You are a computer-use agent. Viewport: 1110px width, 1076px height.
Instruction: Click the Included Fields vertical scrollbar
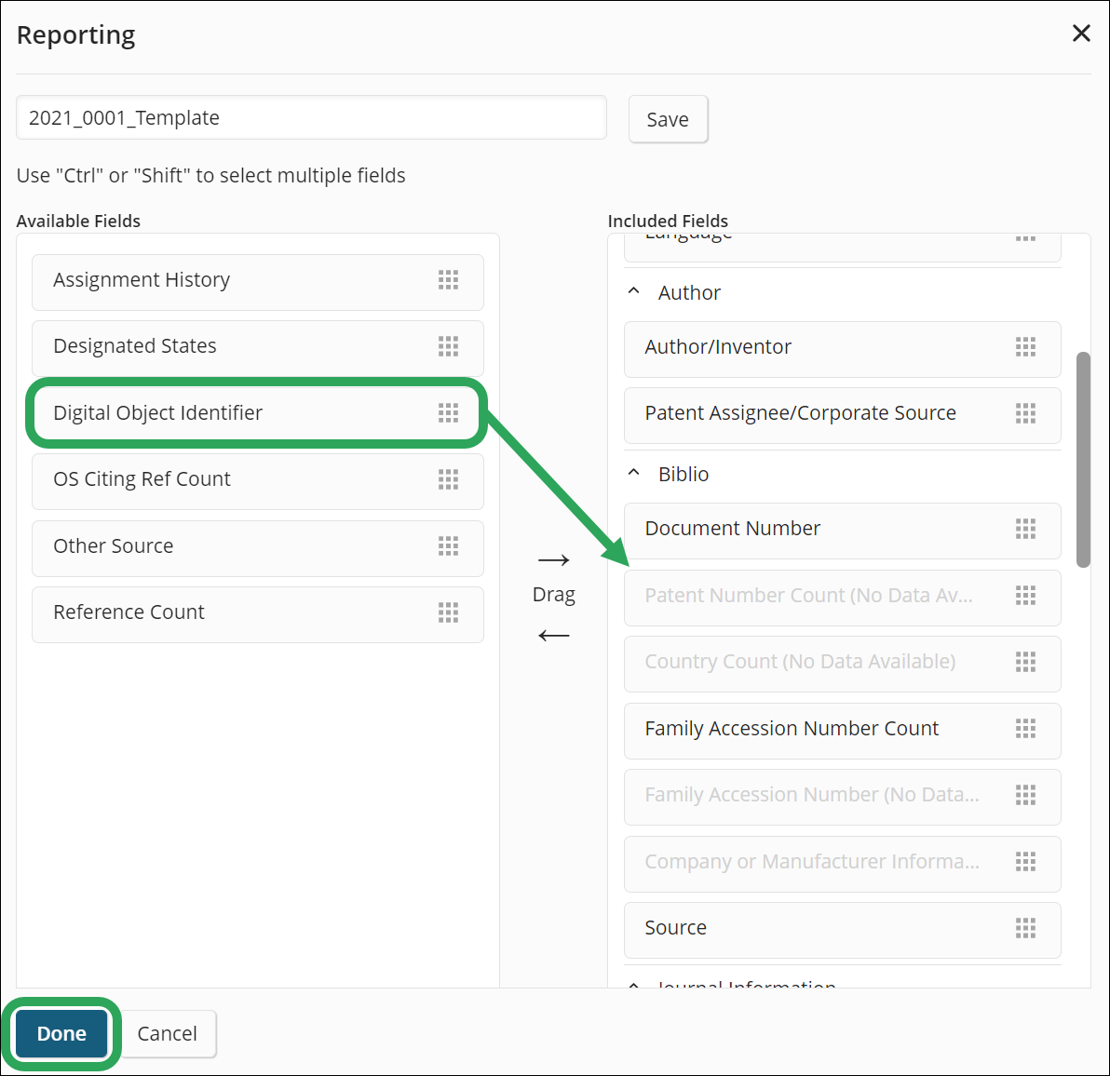[x=1083, y=459]
